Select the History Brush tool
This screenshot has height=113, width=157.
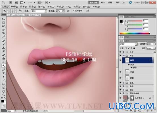point(3,52)
